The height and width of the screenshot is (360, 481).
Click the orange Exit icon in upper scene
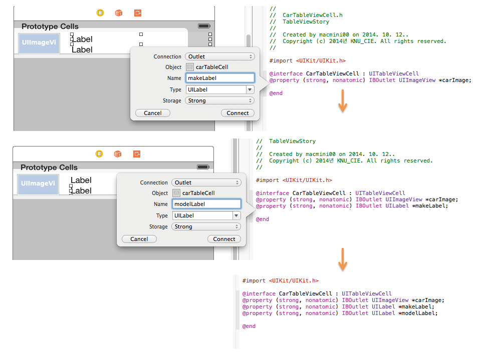tap(138, 13)
